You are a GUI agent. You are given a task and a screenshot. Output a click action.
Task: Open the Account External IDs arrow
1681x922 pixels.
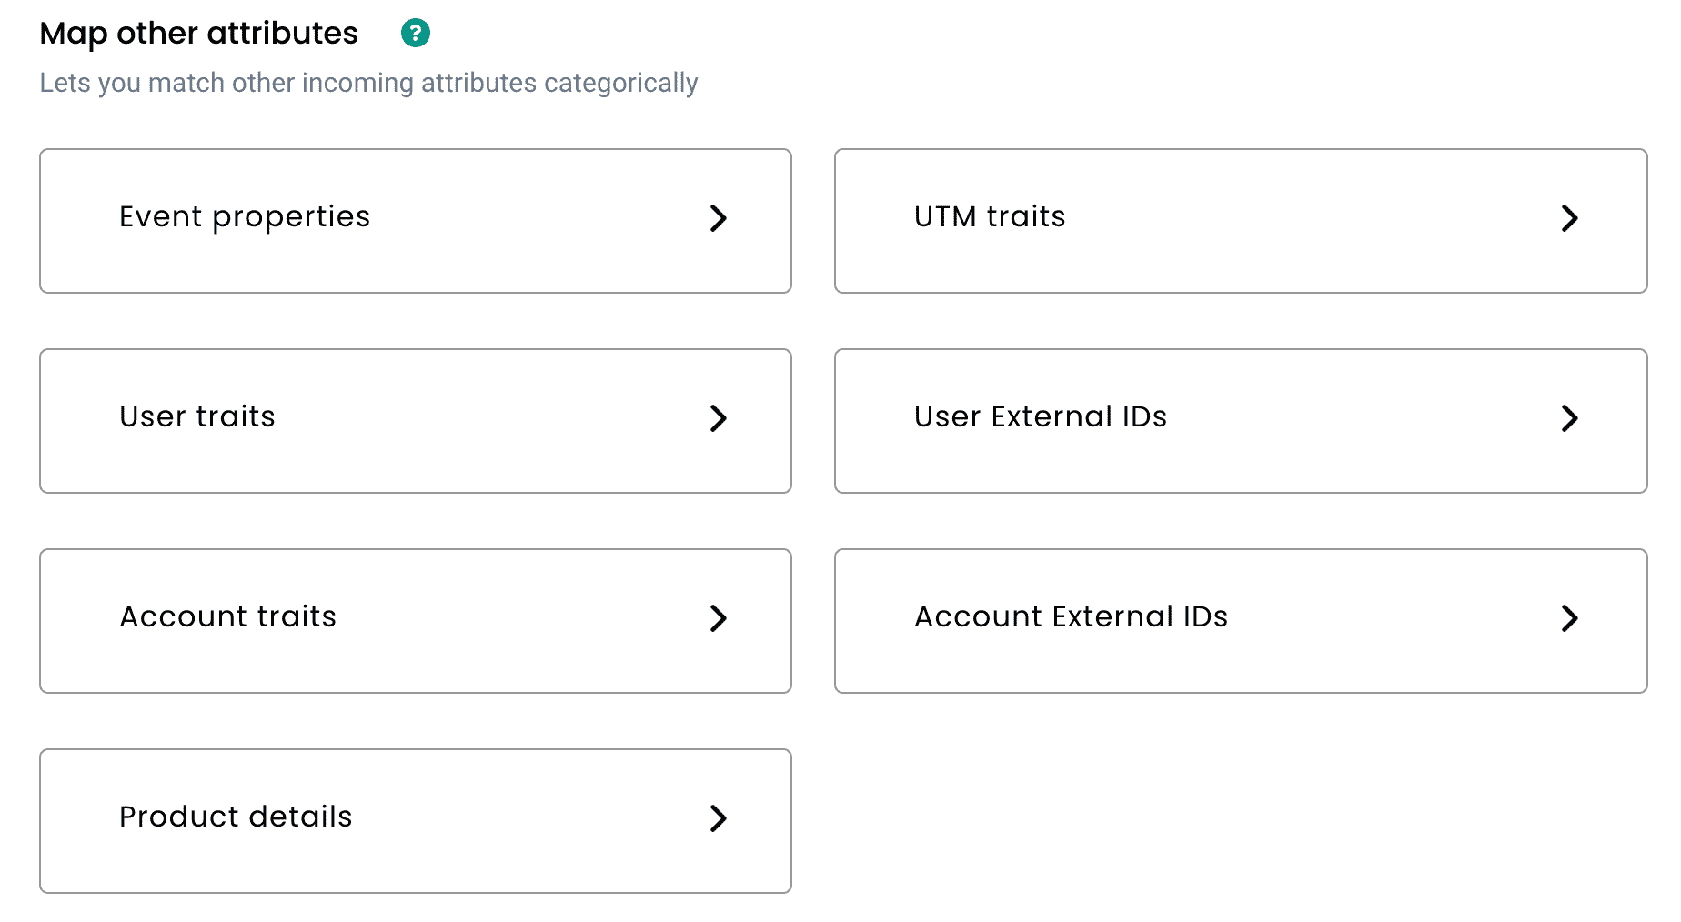[x=1569, y=619]
